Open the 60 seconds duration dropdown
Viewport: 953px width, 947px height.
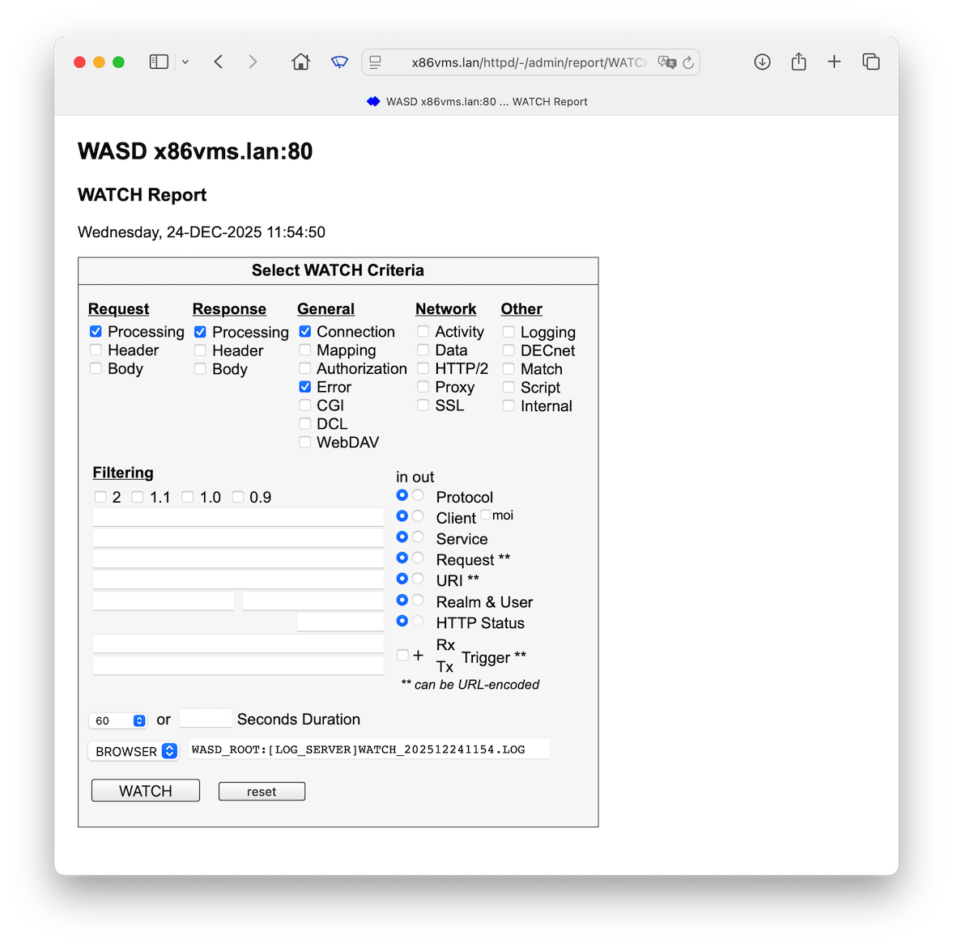click(x=118, y=720)
